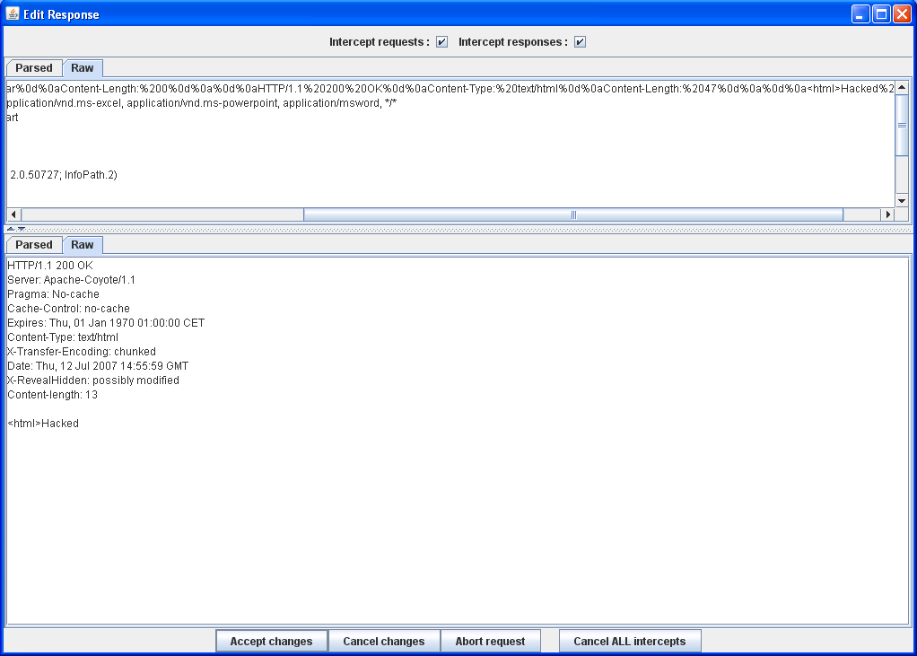Click Cancel ALL intercepts
The image size is (917, 656).
pyautogui.click(x=629, y=642)
